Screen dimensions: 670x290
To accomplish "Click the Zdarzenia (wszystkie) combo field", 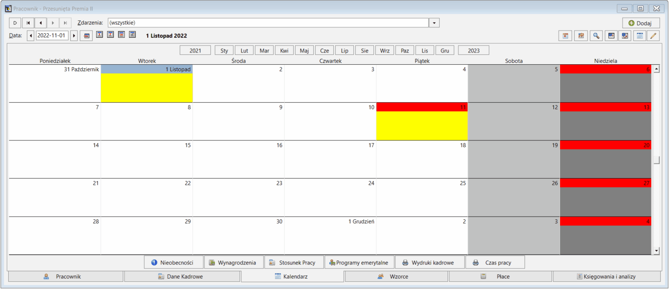I will point(268,23).
